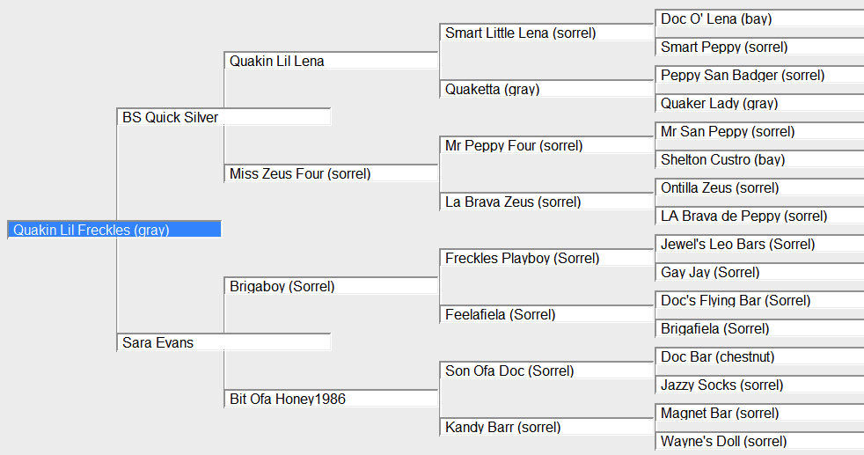The height and width of the screenshot is (455, 864).
Task: Select Miss Zeus Four (sorrel)
Action: 331,173
